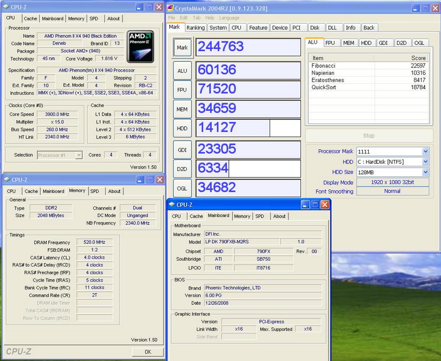Open the Processor Mask dropdown
Image resolution: width=441 pixels, height=361 pixels.
click(x=425, y=152)
